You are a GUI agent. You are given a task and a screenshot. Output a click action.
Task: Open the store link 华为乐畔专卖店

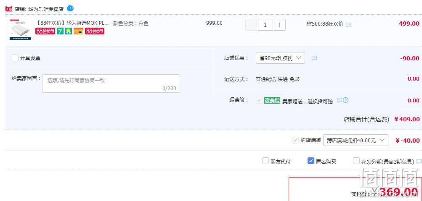[x=46, y=9]
